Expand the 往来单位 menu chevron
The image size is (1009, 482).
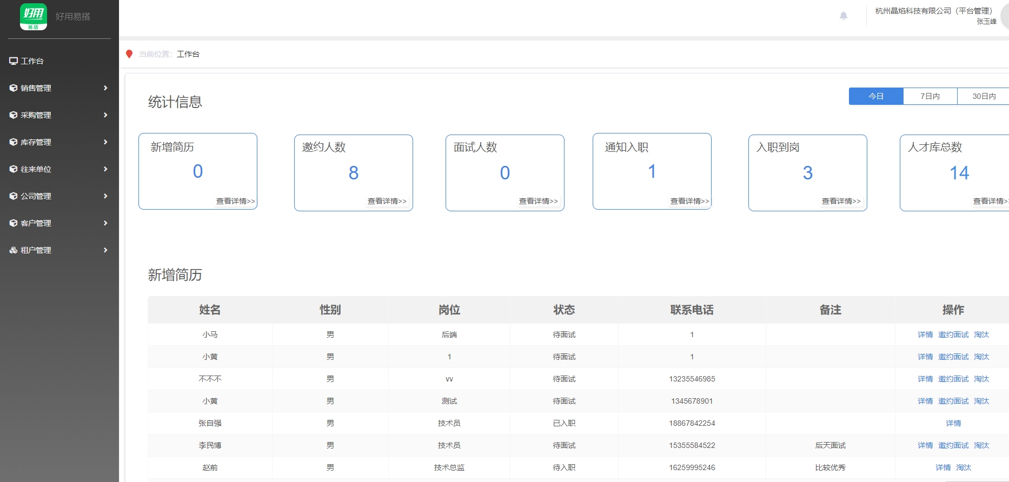point(105,169)
